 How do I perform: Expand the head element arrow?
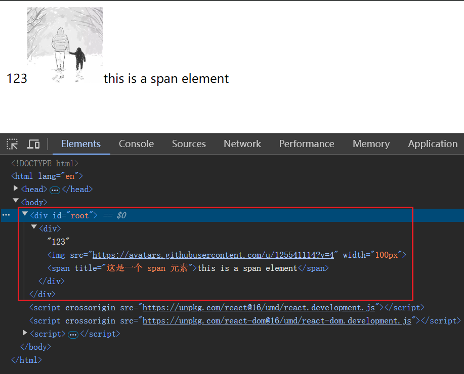(16, 189)
